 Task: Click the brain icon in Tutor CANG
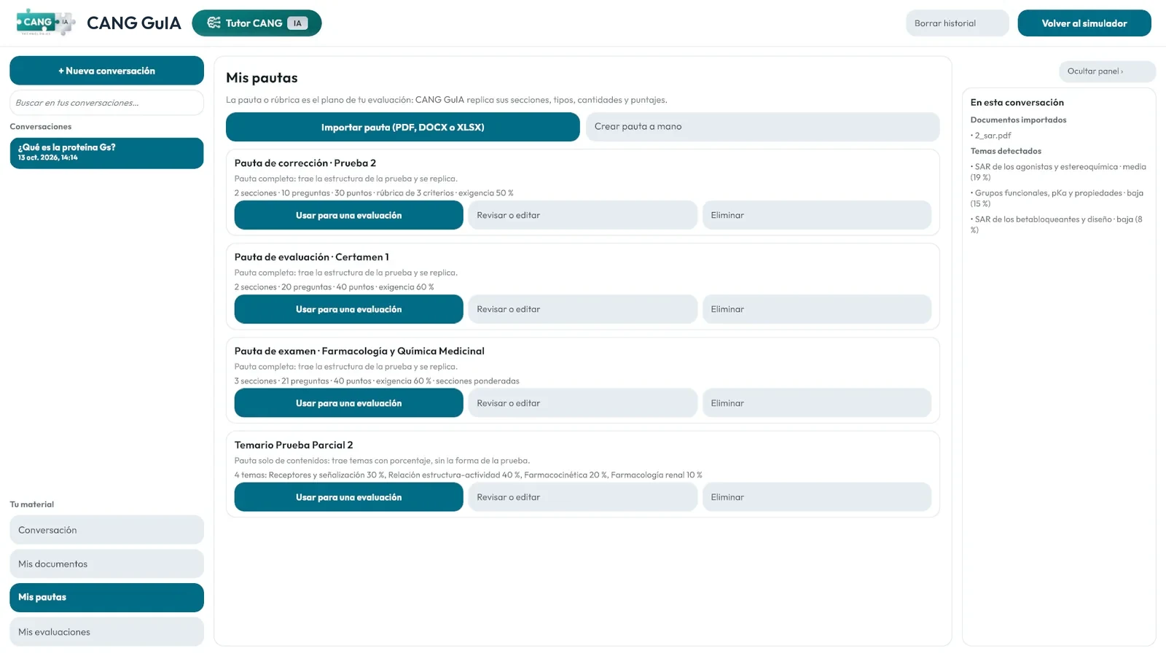pyautogui.click(x=214, y=23)
